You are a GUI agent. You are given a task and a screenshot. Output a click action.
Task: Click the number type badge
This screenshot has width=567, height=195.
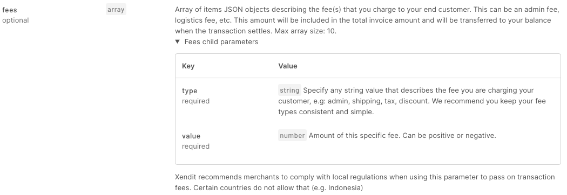coord(292,136)
